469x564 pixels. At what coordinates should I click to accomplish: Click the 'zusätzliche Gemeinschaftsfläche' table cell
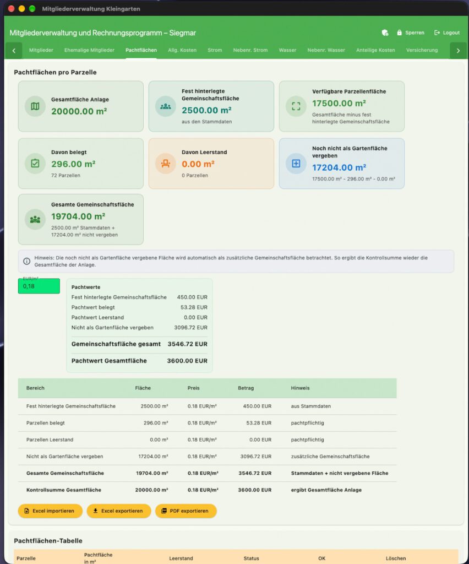tap(330, 457)
